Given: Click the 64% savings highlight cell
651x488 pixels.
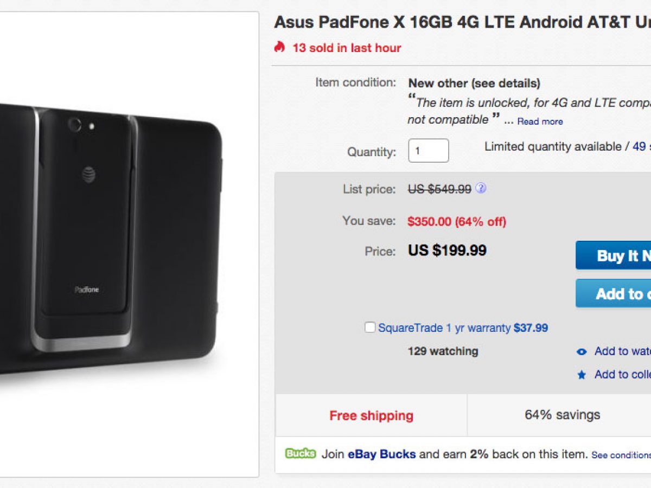Looking at the screenshot, I should [562, 415].
